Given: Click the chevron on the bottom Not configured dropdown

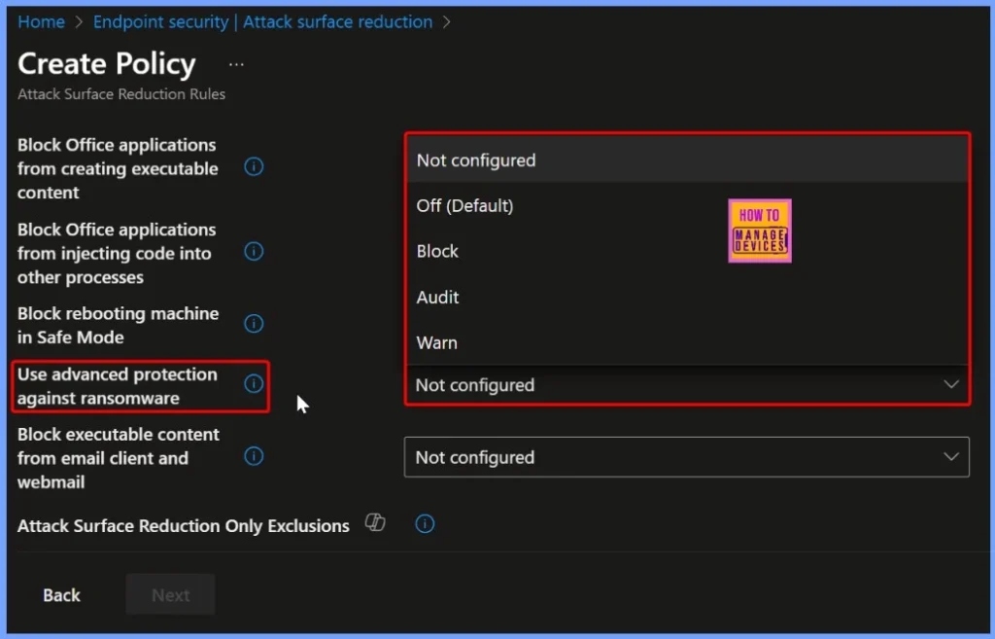Looking at the screenshot, I should [x=950, y=457].
